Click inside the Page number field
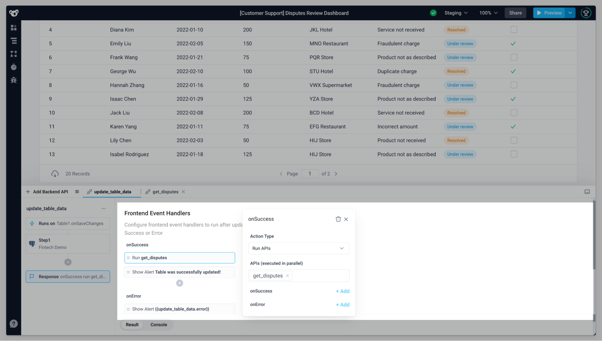602x341 pixels. [x=310, y=174]
